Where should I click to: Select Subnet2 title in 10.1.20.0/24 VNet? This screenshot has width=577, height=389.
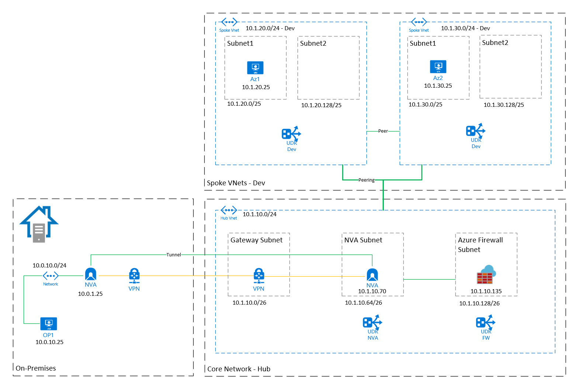point(313,43)
